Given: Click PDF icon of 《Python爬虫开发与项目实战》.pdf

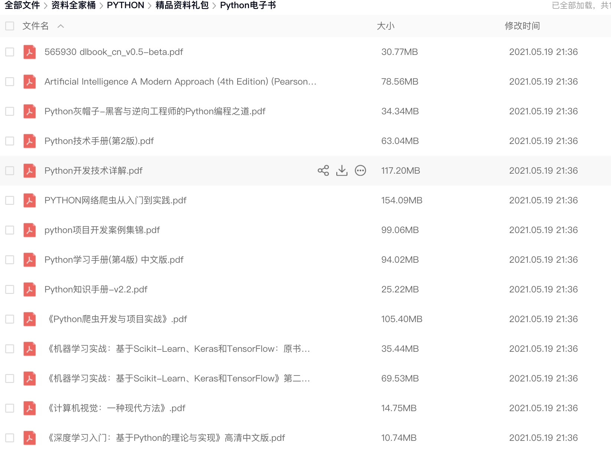Looking at the screenshot, I should (x=30, y=319).
